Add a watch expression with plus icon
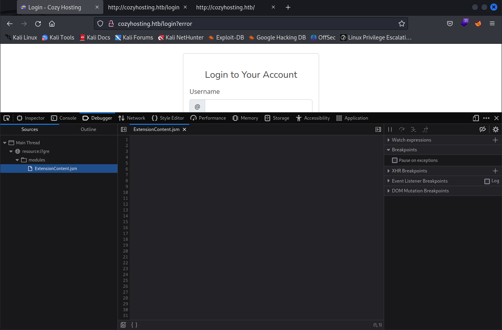Image resolution: width=502 pixels, height=330 pixels. pyautogui.click(x=495, y=140)
